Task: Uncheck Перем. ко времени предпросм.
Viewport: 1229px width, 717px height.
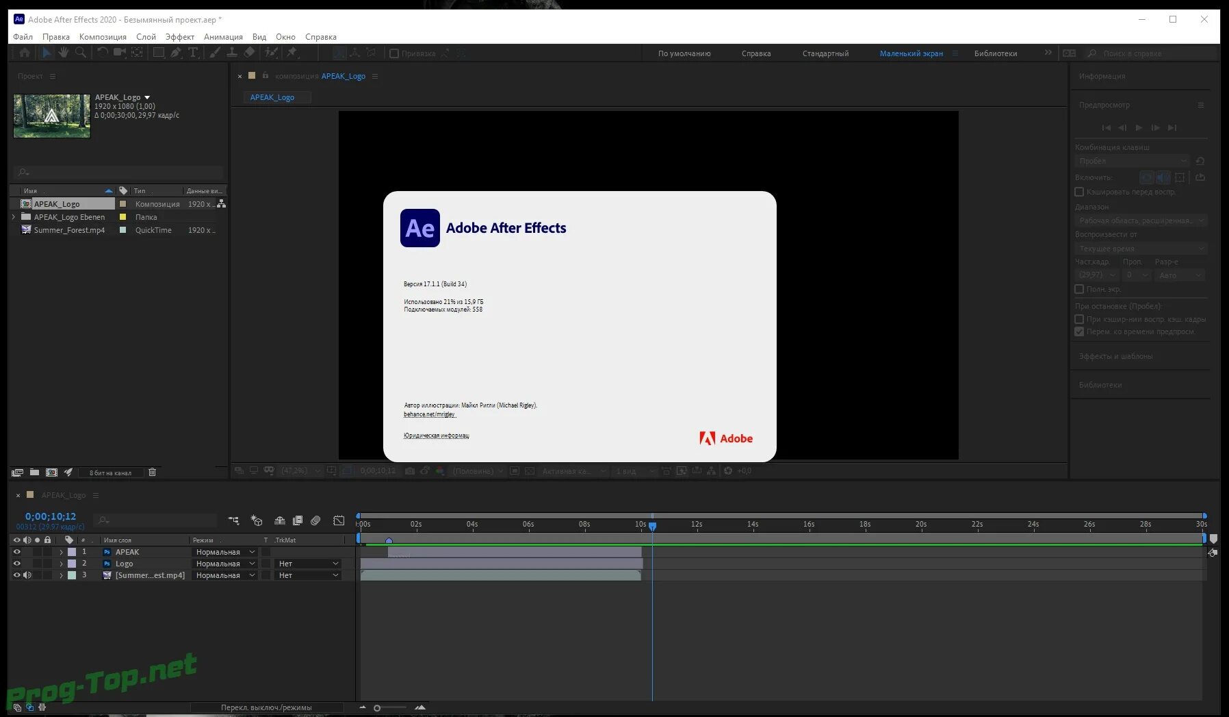Action: [1079, 331]
